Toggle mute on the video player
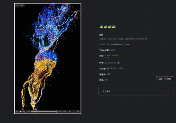176x123 pixels. [x=69, y=112]
